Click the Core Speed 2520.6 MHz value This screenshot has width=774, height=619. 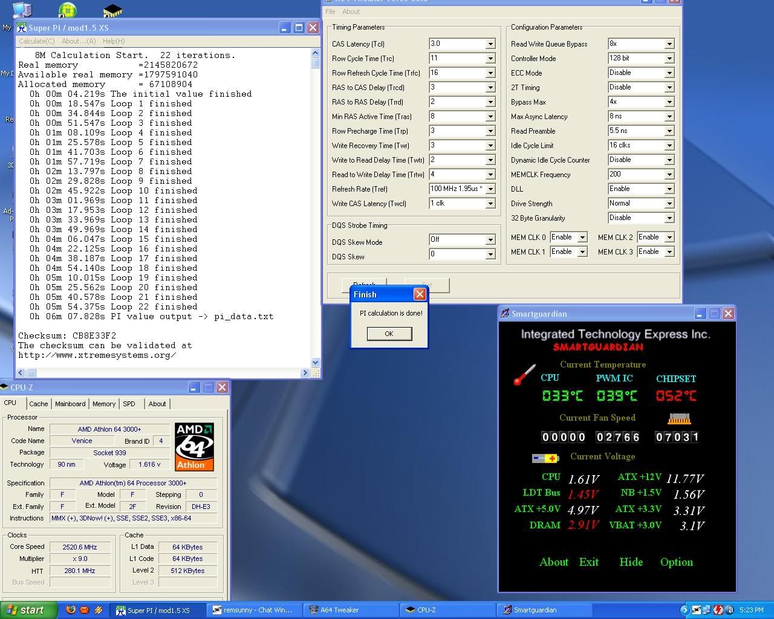(x=80, y=546)
